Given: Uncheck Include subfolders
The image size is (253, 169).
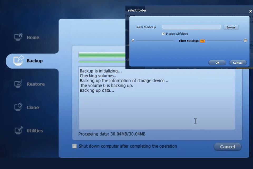Looking at the screenshot, I should [164, 34].
